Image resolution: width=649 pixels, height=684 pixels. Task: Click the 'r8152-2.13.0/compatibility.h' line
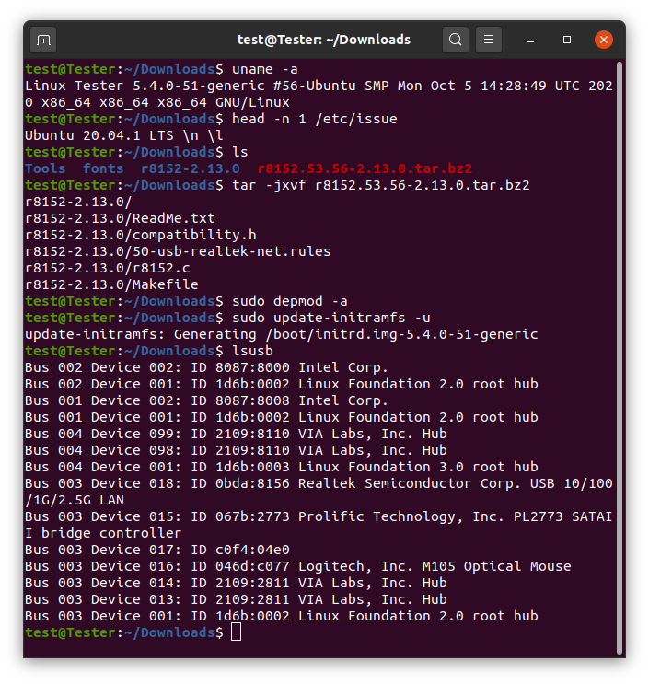[141, 235]
